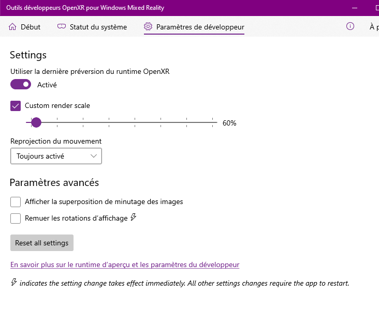
Task: Click the rightmost tick of the render scale slider
Action: click(x=213, y=122)
